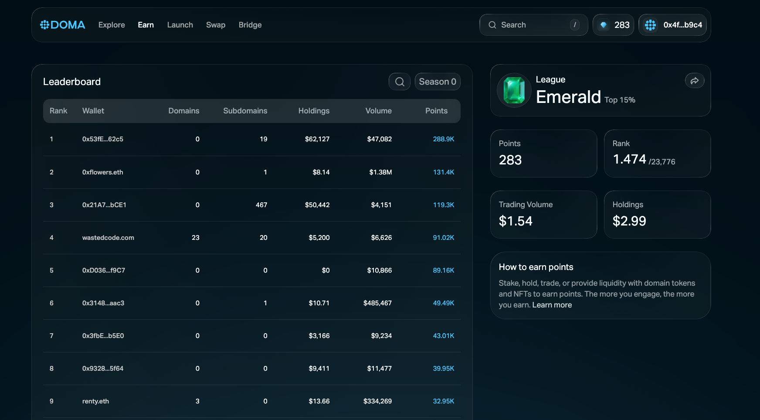Click the magnifier icon in top search bar
Image resolution: width=760 pixels, height=420 pixels.
(x=492, y=25)
